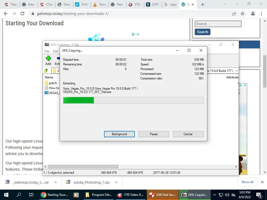Screen dimensions: 267x200
Task: Open 7-Zip path dropdown arrow
Action: tap(236, 71)
